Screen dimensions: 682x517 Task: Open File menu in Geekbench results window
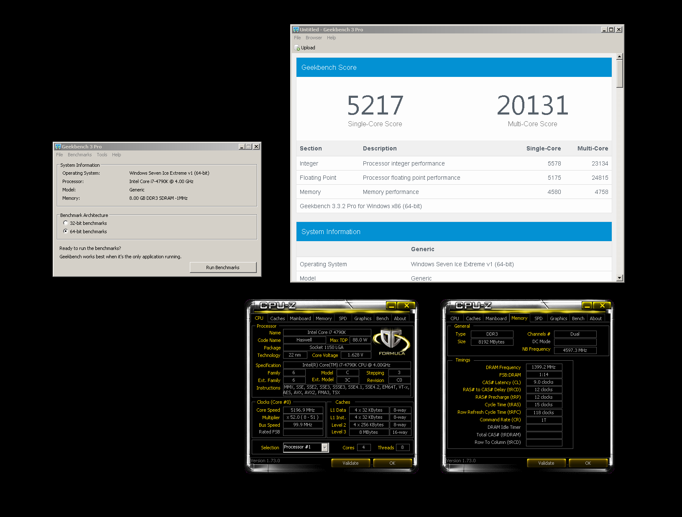(297, 38)
